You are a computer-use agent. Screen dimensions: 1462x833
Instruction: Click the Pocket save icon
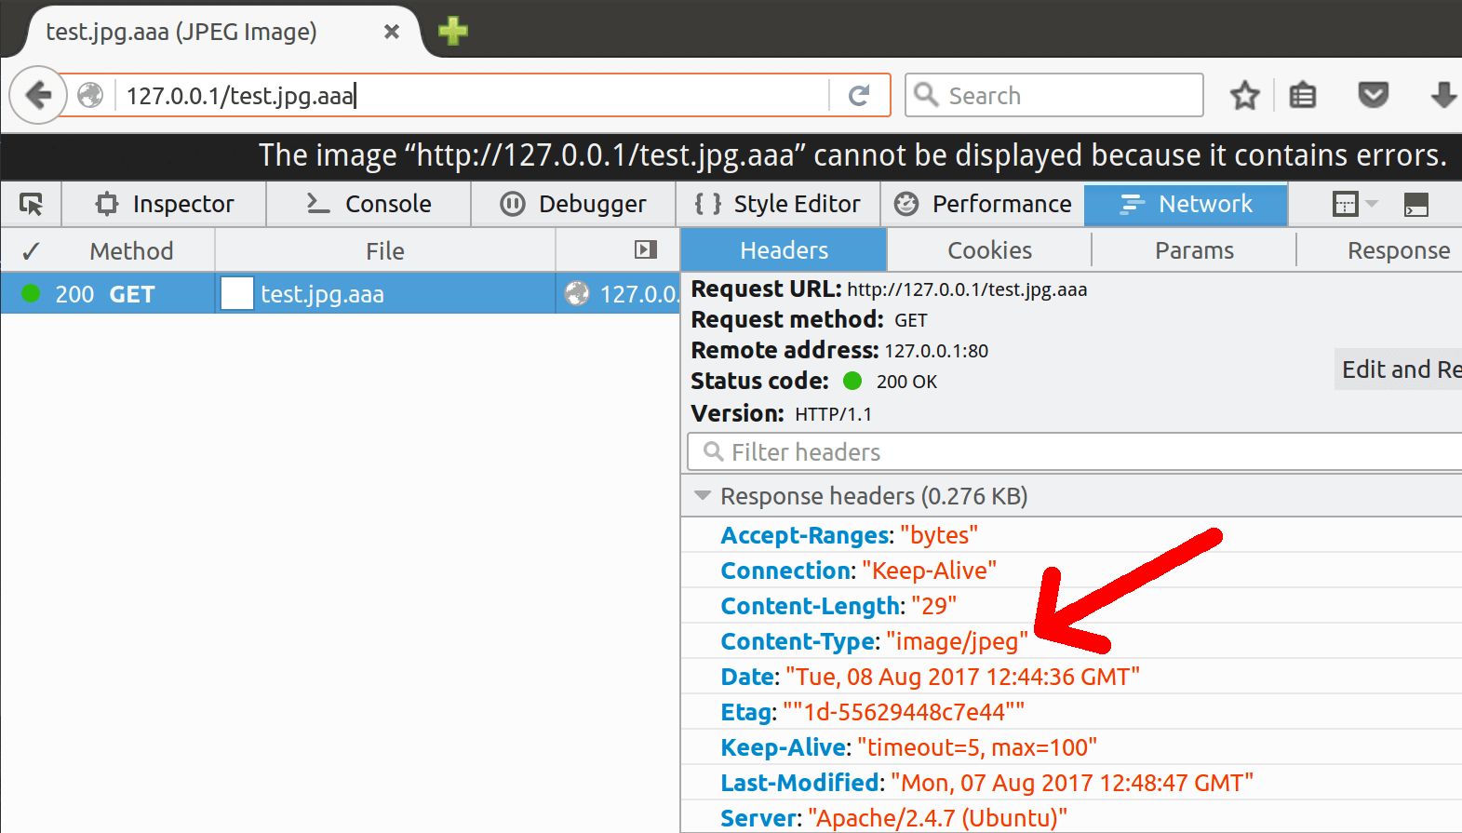(1373, 95)
